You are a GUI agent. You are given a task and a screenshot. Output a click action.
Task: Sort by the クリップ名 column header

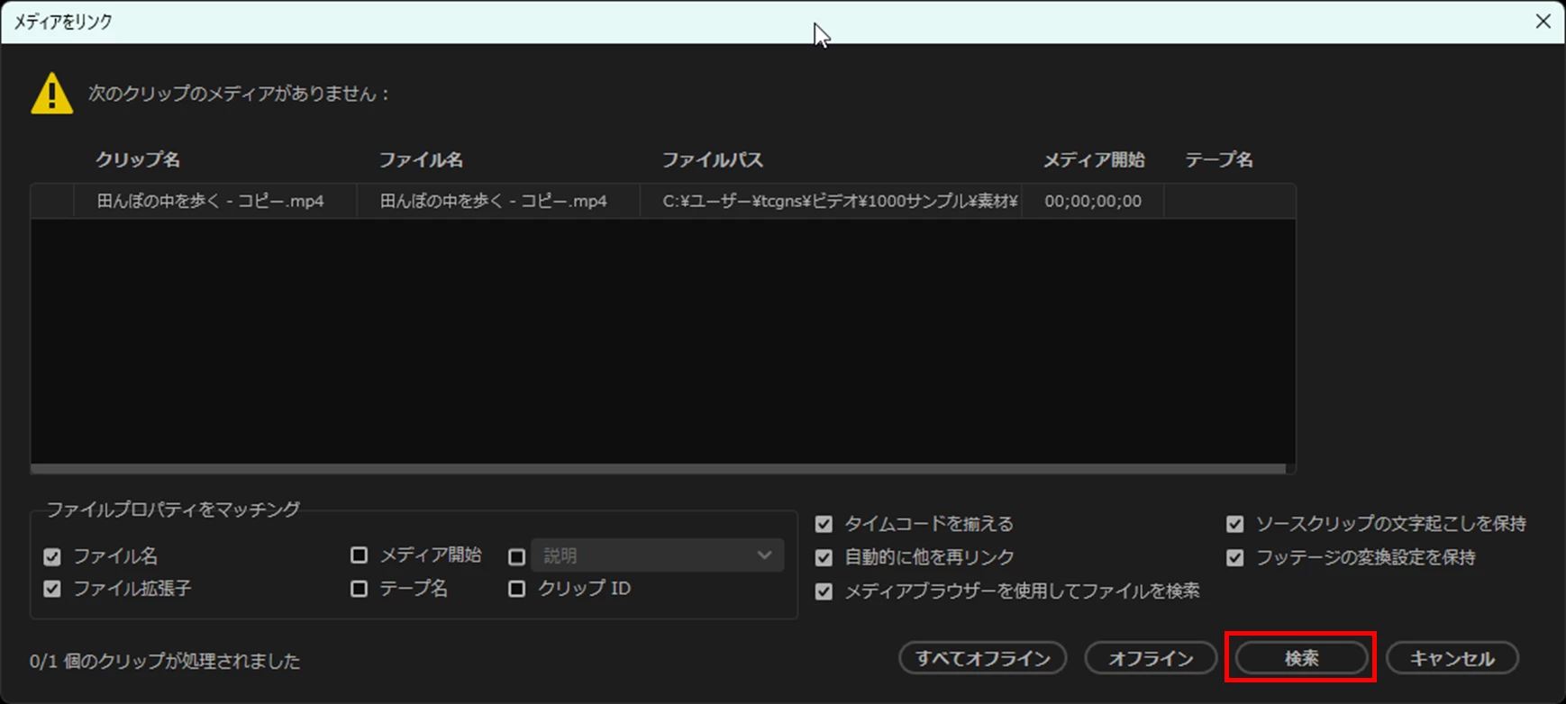[x=138, y=160]
